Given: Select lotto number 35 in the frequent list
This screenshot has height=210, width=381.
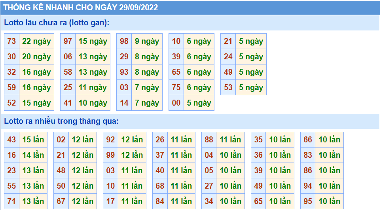Looking at the screenshot, I should pyautogui.click(x=258, y=140).
